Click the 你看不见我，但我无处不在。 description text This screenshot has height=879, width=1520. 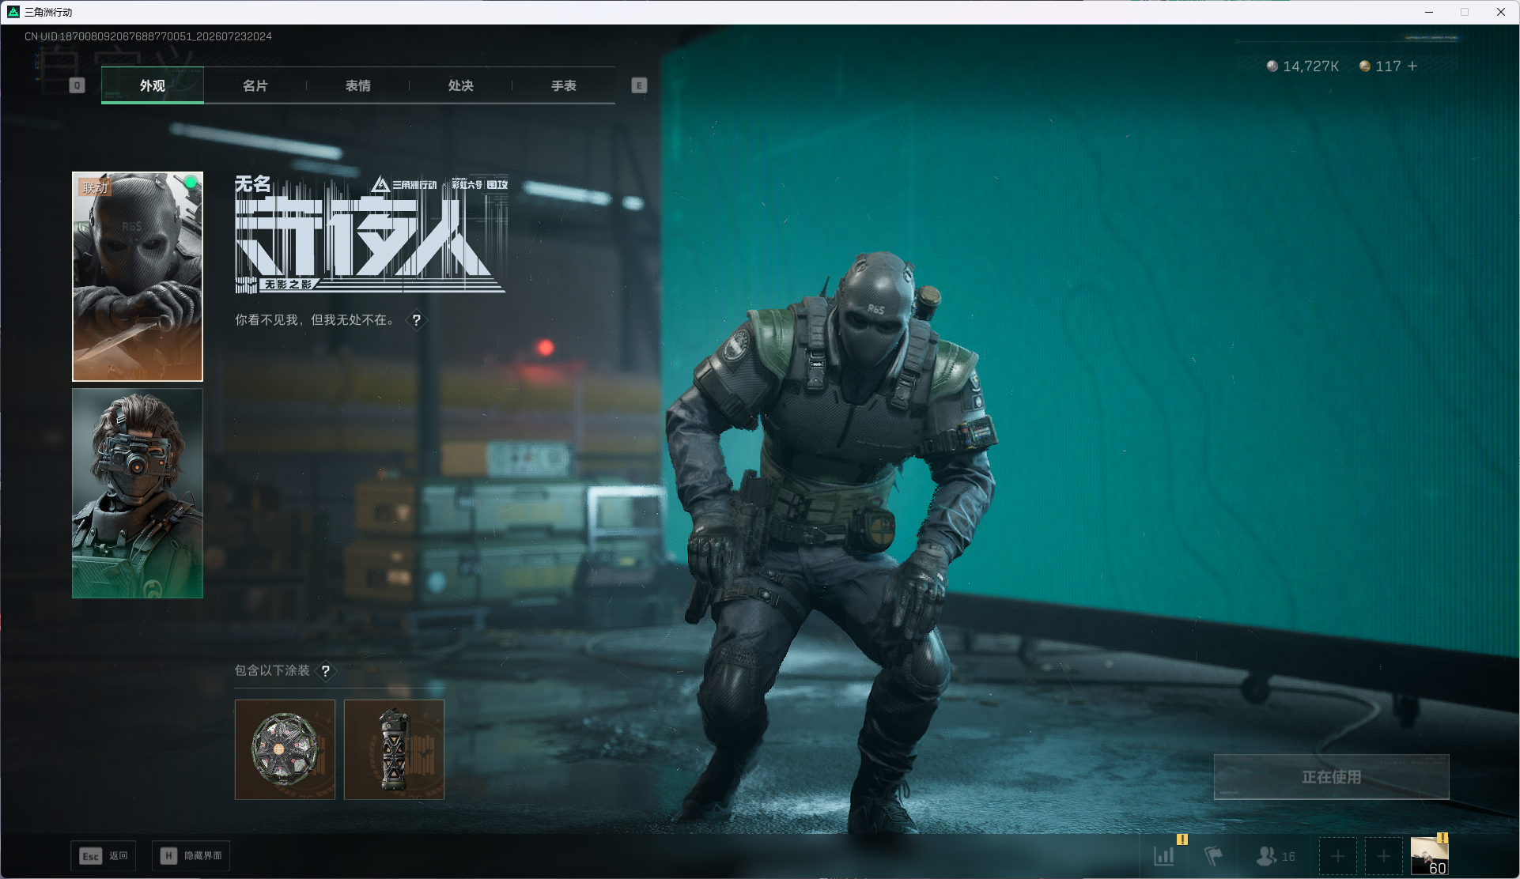coord(315,320)
